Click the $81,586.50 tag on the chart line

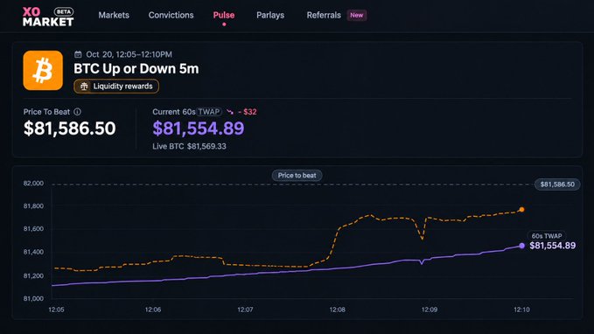pyautogui.click(x=557, y=184)
